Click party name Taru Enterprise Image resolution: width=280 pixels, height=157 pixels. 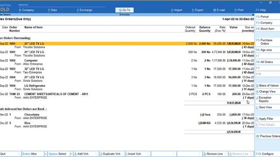32,72
